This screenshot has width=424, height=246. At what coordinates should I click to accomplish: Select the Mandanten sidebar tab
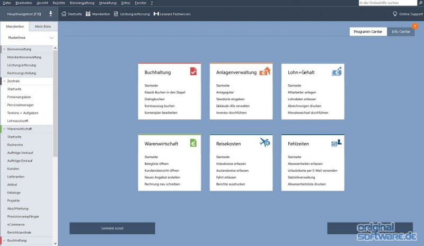(15, 27)
